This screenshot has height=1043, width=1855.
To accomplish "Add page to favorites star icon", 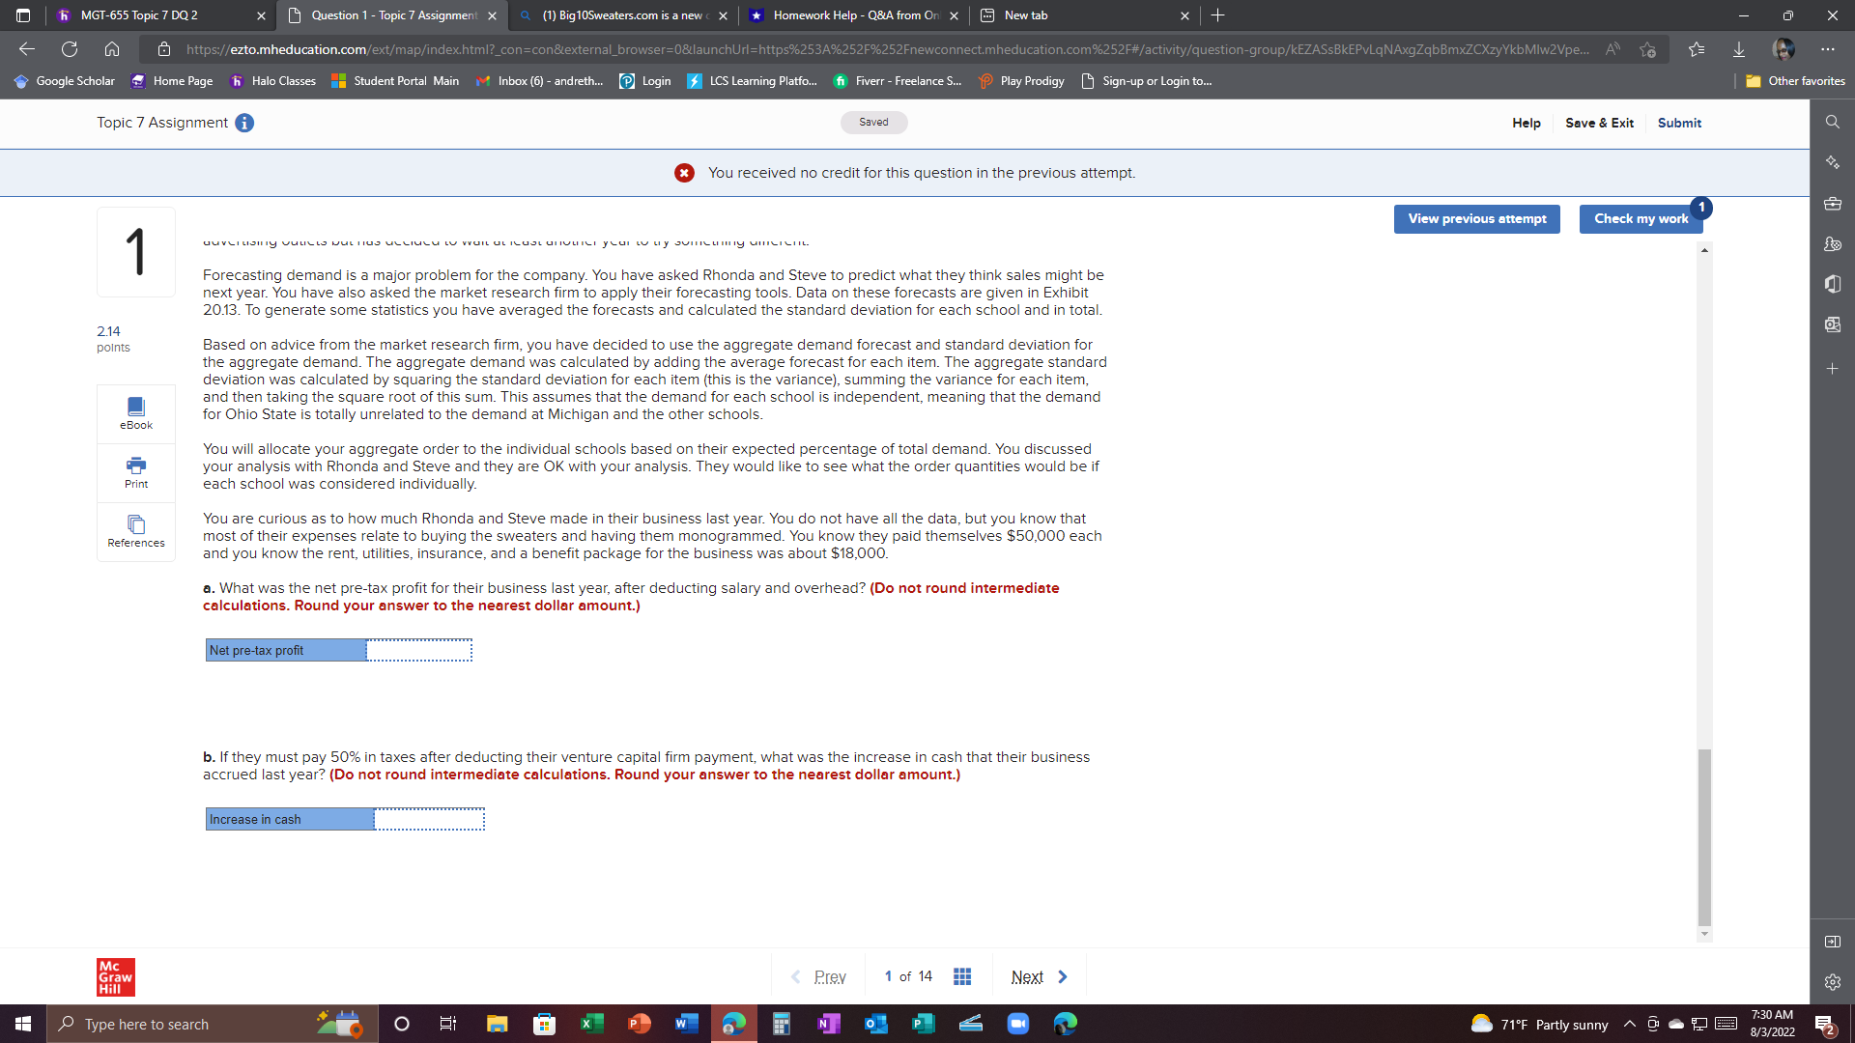I will click(1648, 49).
